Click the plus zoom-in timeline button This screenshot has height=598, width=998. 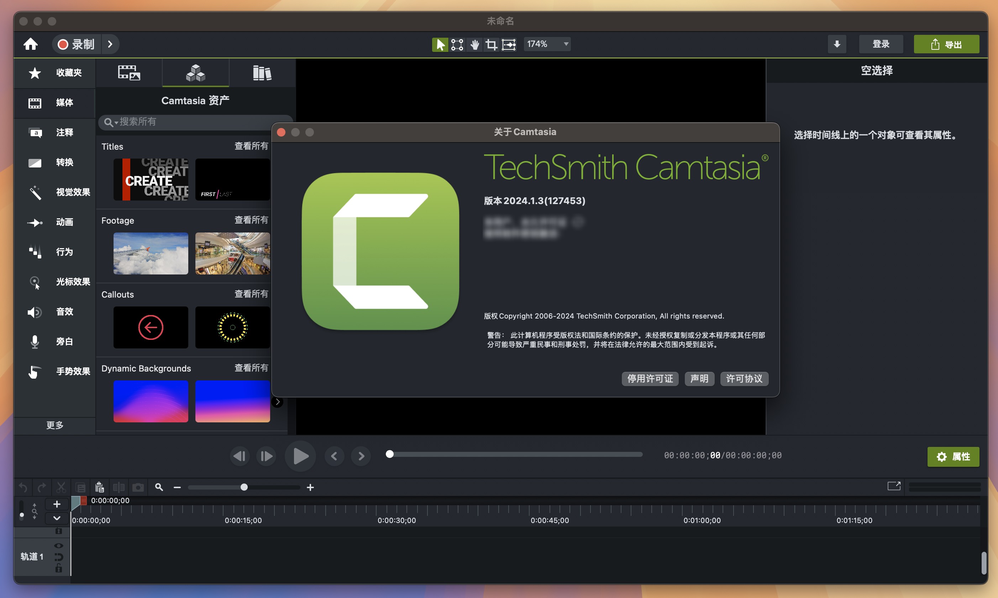[x=310, y=487]
